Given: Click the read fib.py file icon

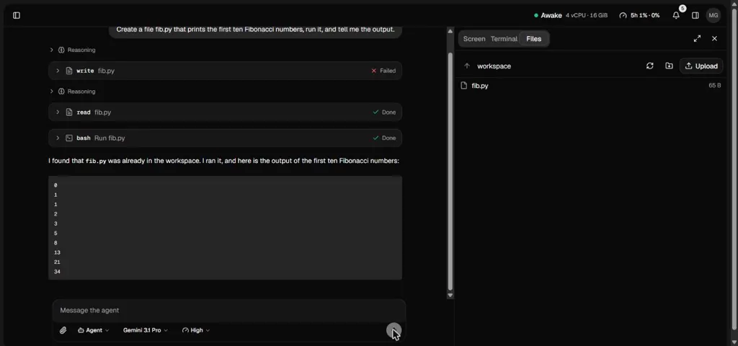Looking at the screenshot, I should (x=69, y=112).
